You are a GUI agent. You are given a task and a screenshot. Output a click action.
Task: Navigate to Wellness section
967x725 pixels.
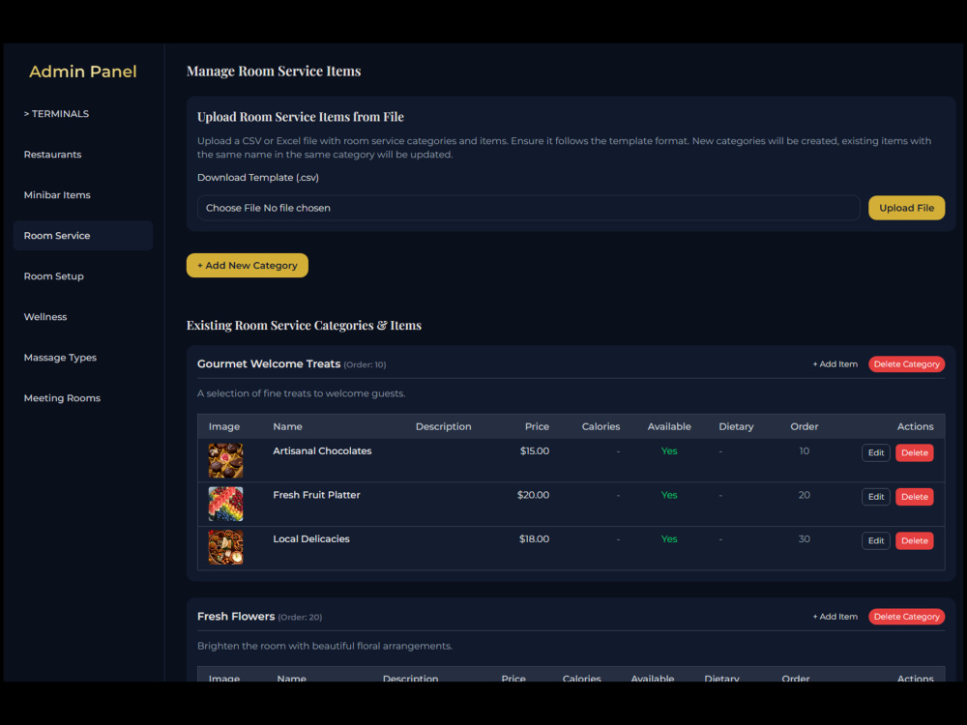pos(45,317)
